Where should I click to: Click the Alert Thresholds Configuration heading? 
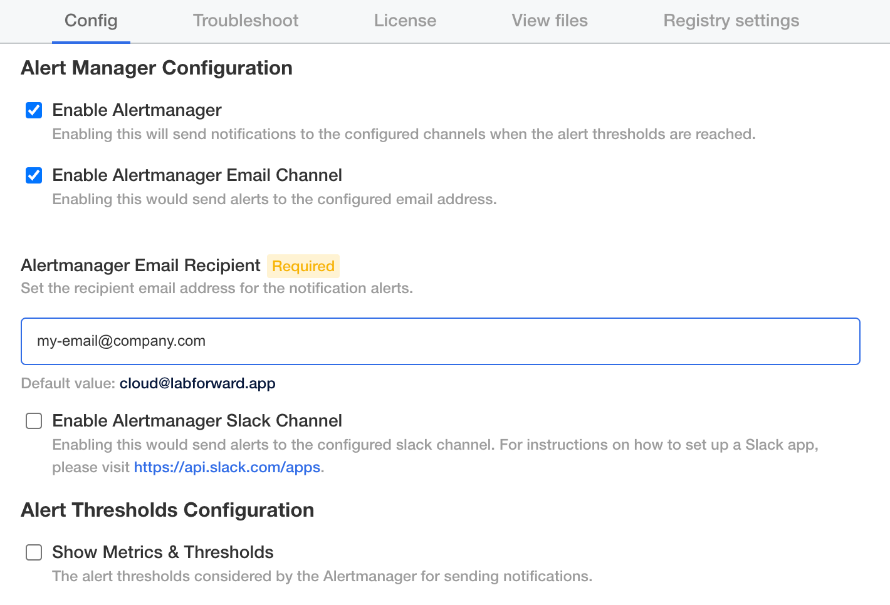pyautogui.click(x=167, y=510)
